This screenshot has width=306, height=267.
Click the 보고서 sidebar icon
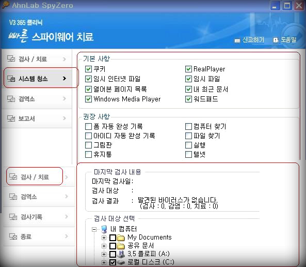click(x=11, y=118)
